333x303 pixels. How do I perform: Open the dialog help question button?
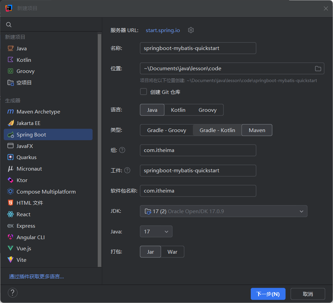[x=13, y=293]
